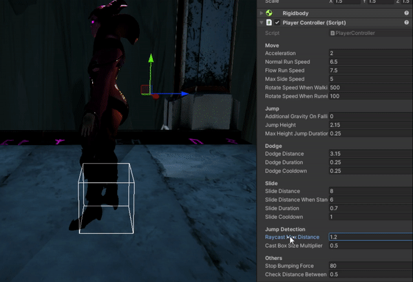The height and width of the screenshot is (282, 413).
Task: Edit Additional Gravity On Falling field
Action: (371, 116)
